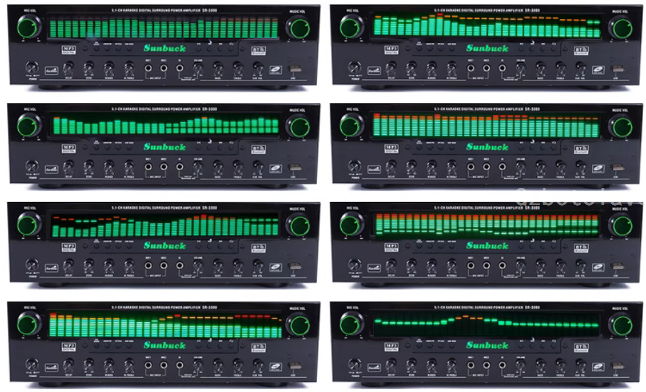Click the headphone VOLUME knob on the second-row right amplifier

pyautogui.click(x=521, y=166)
